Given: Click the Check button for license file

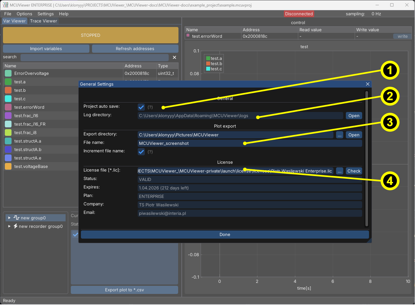Looking at the screenshot, I should tap(354, 171).
